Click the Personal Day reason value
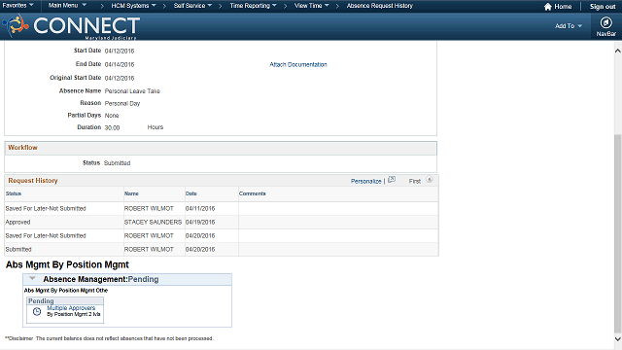Viewport: 622px width, 350px height. [x=122, y=104]
